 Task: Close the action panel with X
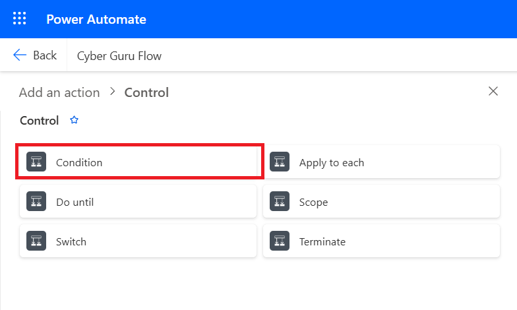pyautogui.click(x=493, y=91)
